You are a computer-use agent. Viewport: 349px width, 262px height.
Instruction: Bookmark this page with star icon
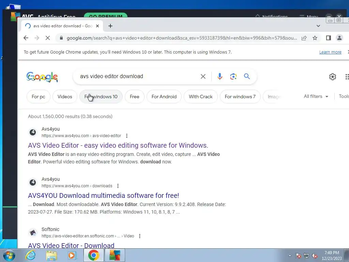[x=315, y=38]
